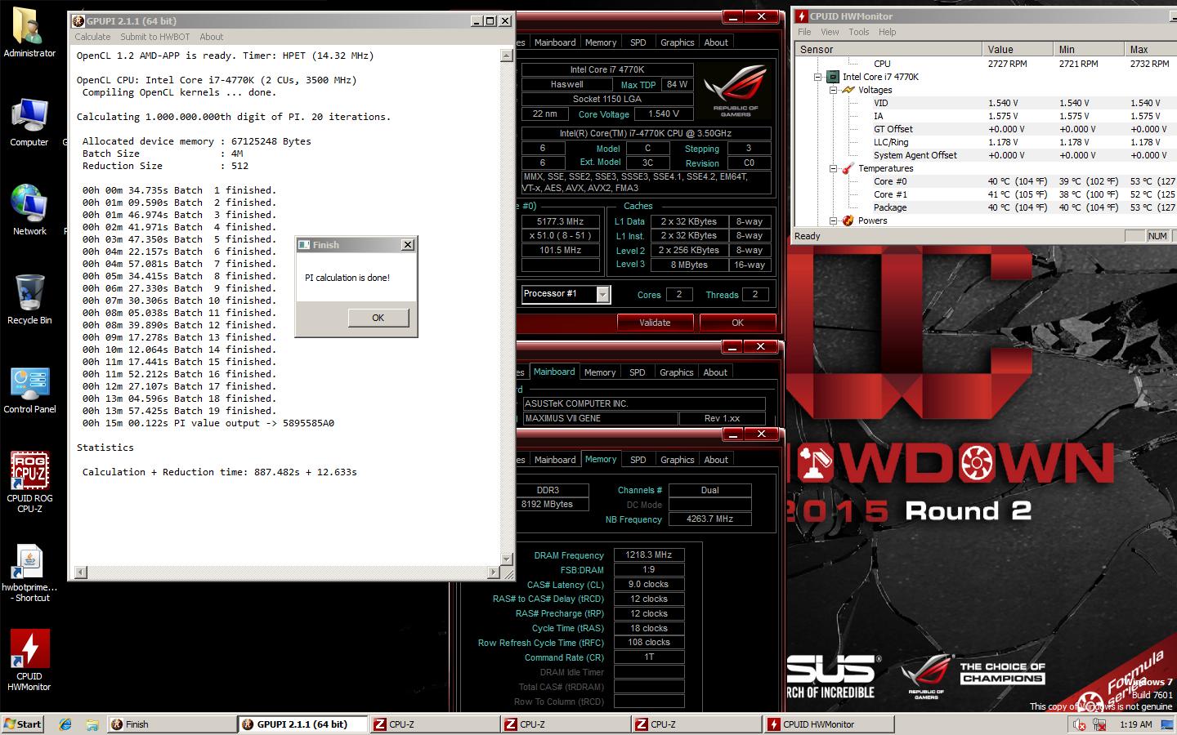This screenshot has height=735, width=1177.
Task: Open the Network desktop icon
Action: coord(29,211)
